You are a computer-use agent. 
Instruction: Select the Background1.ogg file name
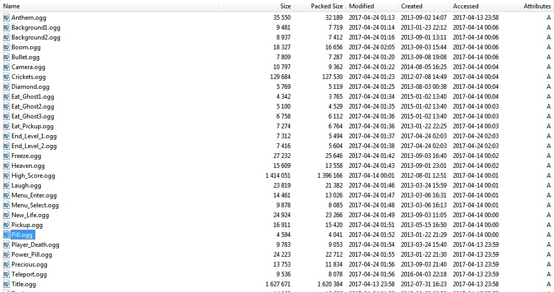[x=36, y=28]
